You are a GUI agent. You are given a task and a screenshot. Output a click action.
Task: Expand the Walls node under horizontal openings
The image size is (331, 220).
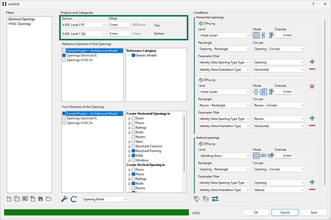(x=129, y=156)
